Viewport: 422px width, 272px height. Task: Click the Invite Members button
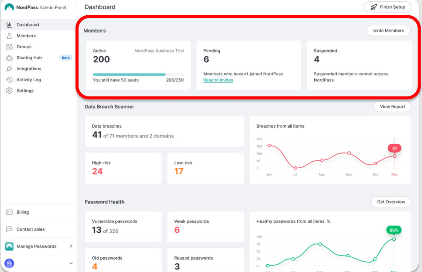tap(388, 31)
